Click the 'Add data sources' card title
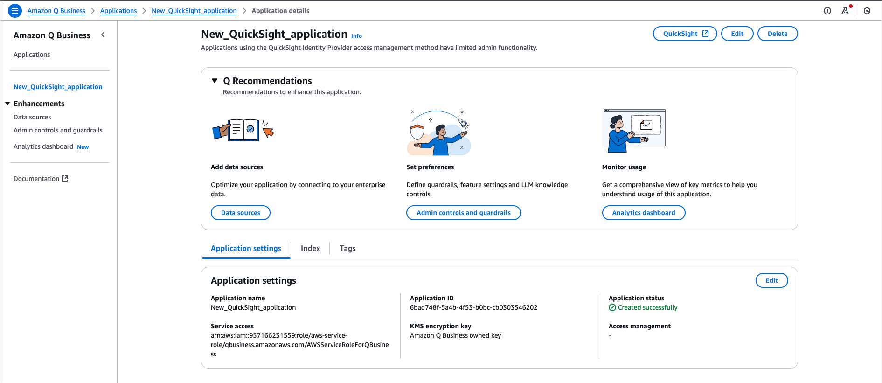This screenshot has height=383, width=882. tap(237, 167)
